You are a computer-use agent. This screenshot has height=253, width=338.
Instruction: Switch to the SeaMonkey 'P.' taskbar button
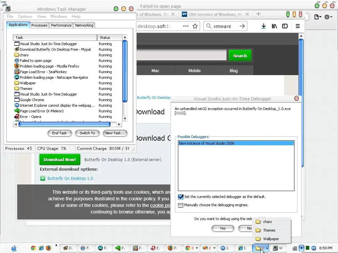coord(138,248)
